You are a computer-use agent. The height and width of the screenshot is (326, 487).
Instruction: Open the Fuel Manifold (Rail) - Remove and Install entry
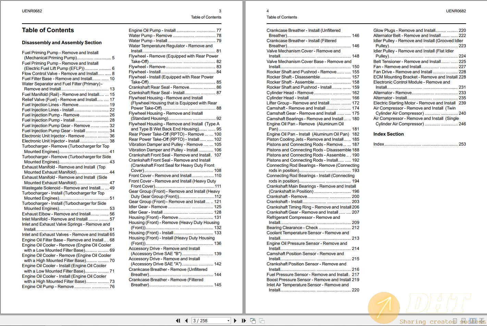(x=68, y=94)
